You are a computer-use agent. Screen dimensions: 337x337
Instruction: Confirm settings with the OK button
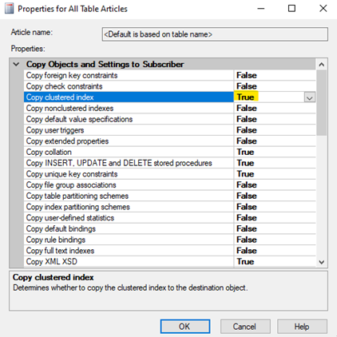(185, 327)
